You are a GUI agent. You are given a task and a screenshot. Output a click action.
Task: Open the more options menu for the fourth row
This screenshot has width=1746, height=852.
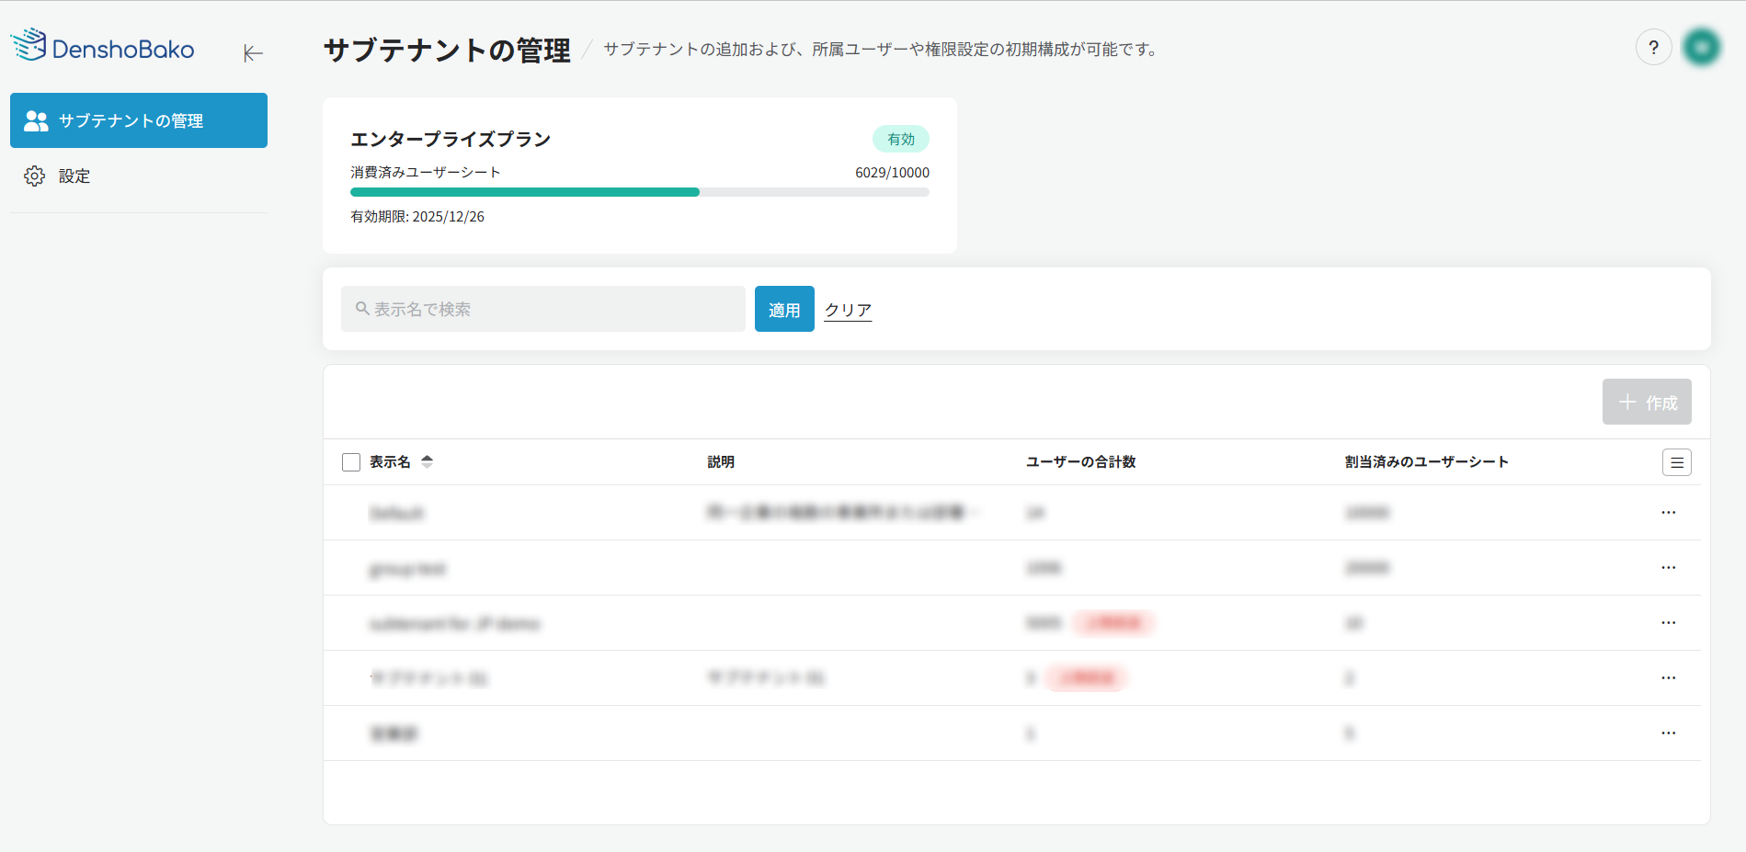[x=1669, y=677]
